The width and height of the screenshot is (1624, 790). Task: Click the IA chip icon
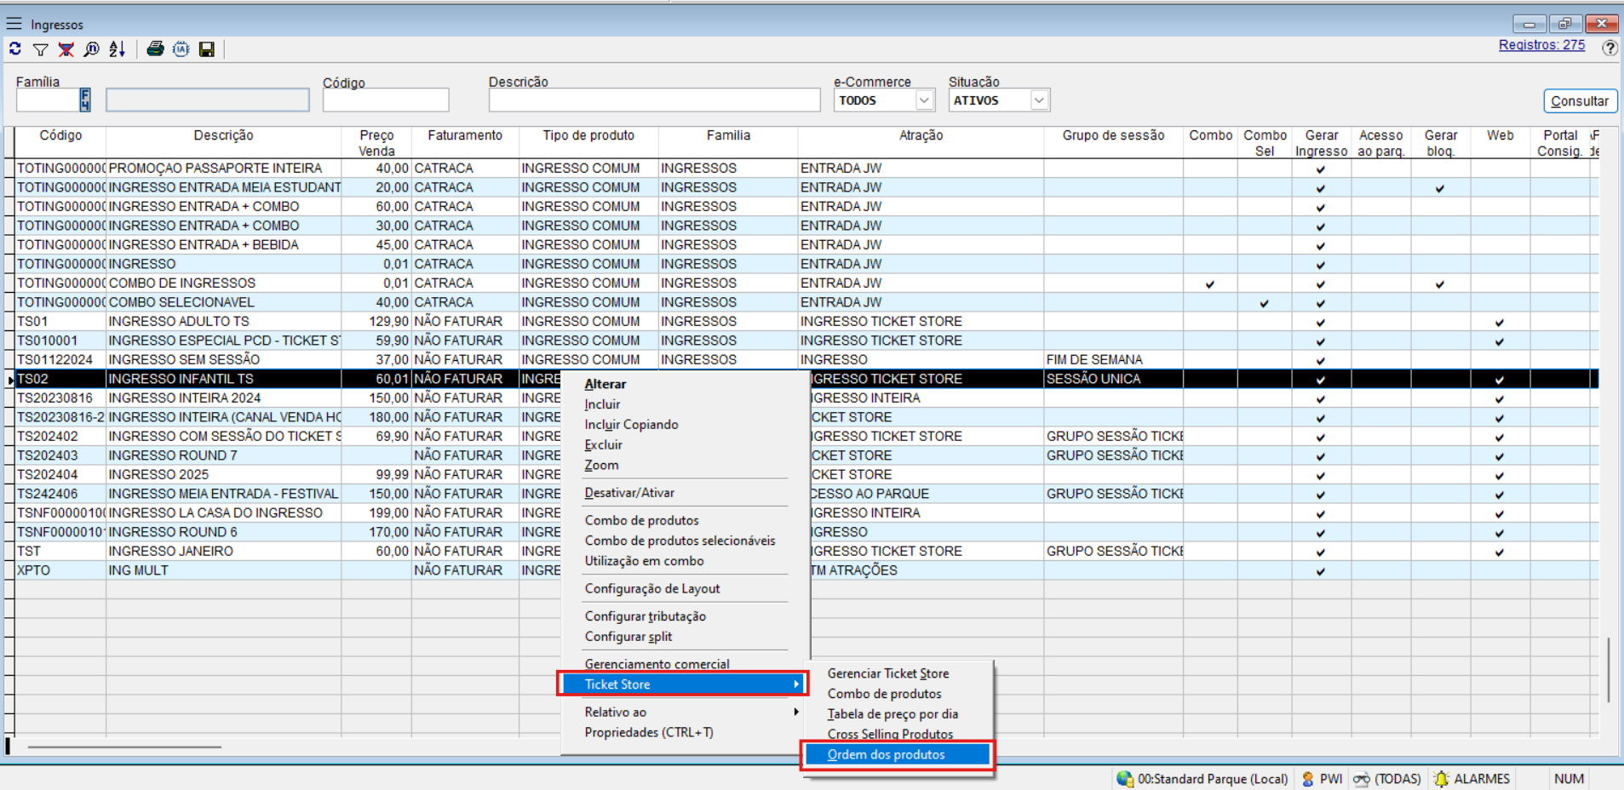pyautogui.click(x=181, y=49)
